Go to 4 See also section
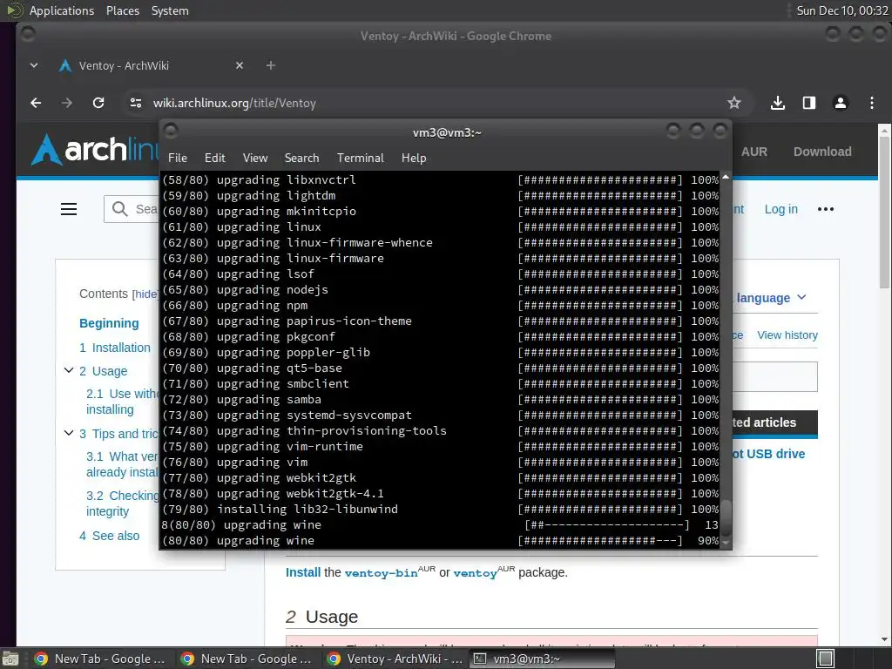This screenshot has width=892, height=669. [x=109, y=536]
